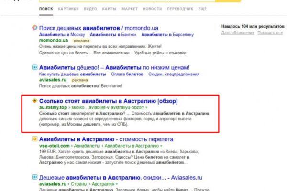Screen dimensions: 287x191
Task: Click the au.itismy.top domain link
Action: [53, 107]
